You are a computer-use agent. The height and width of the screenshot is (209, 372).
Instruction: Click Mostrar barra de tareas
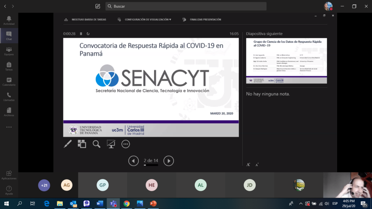85,20
